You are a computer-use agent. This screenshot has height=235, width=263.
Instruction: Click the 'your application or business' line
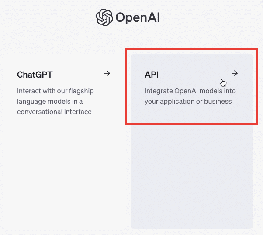pyautogui.click(x=188, y=102)
